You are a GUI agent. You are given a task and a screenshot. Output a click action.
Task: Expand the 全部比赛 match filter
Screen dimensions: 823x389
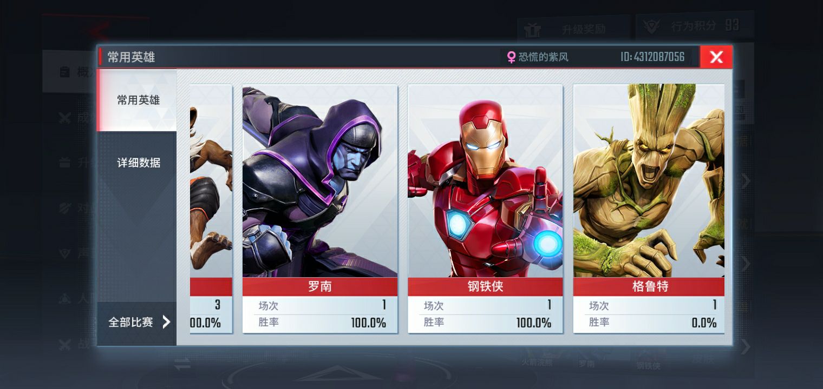pos(137,323)
